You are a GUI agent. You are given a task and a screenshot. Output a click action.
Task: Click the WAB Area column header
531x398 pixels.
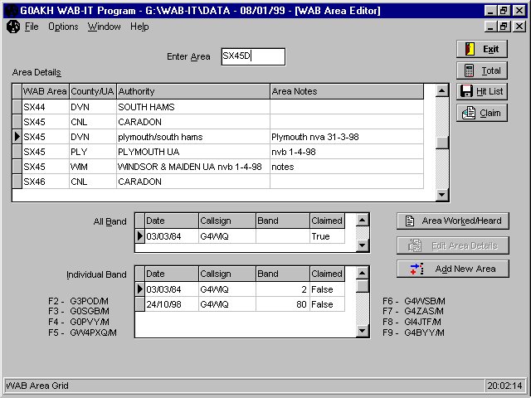pos(46,91)
